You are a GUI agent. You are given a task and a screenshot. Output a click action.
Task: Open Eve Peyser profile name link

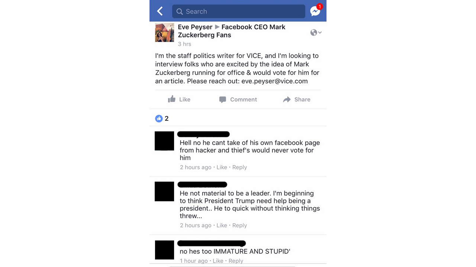click(x=195, y=27)
